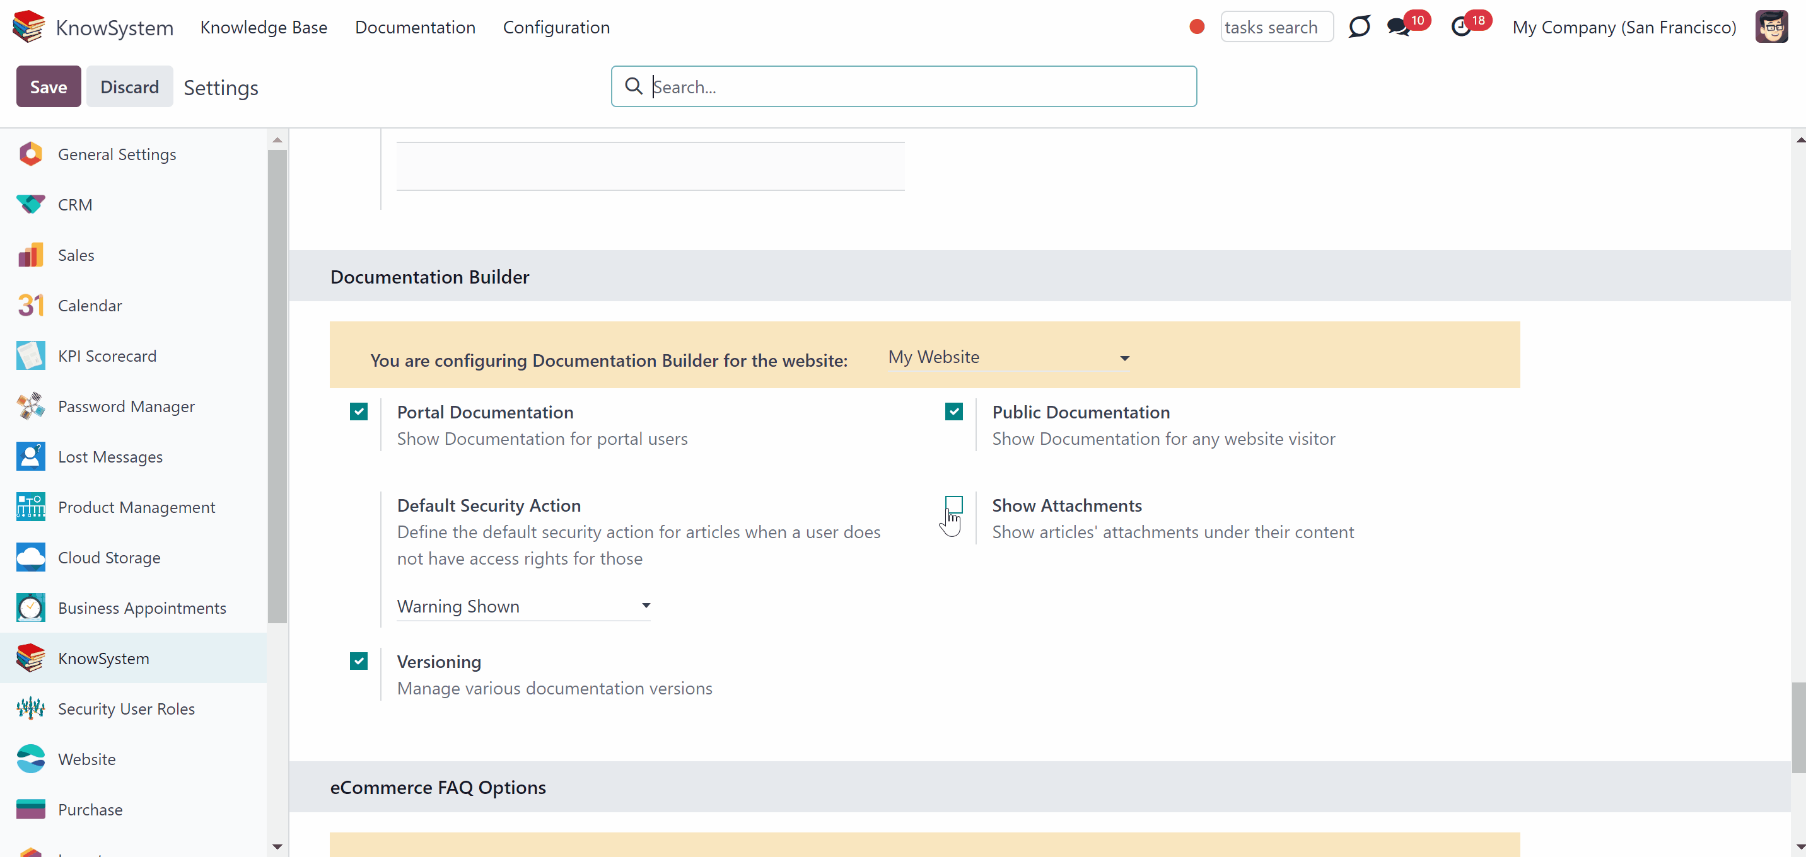Toggle the Versioning checkbox
The width and height of the screenshot is (1806, 857).
coord(358,662)
